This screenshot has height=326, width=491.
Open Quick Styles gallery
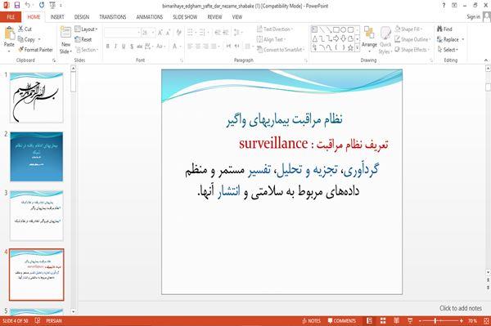385,40
